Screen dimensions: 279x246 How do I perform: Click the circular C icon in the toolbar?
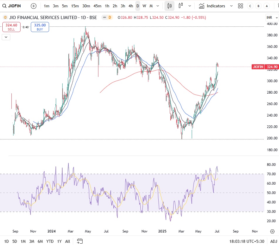(x=250, y=6)
